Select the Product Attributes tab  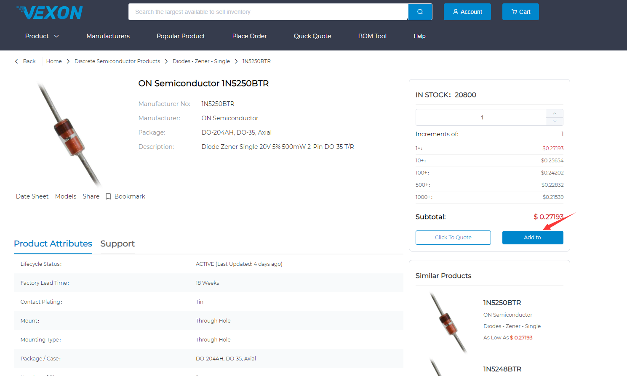tap(53, 244)
